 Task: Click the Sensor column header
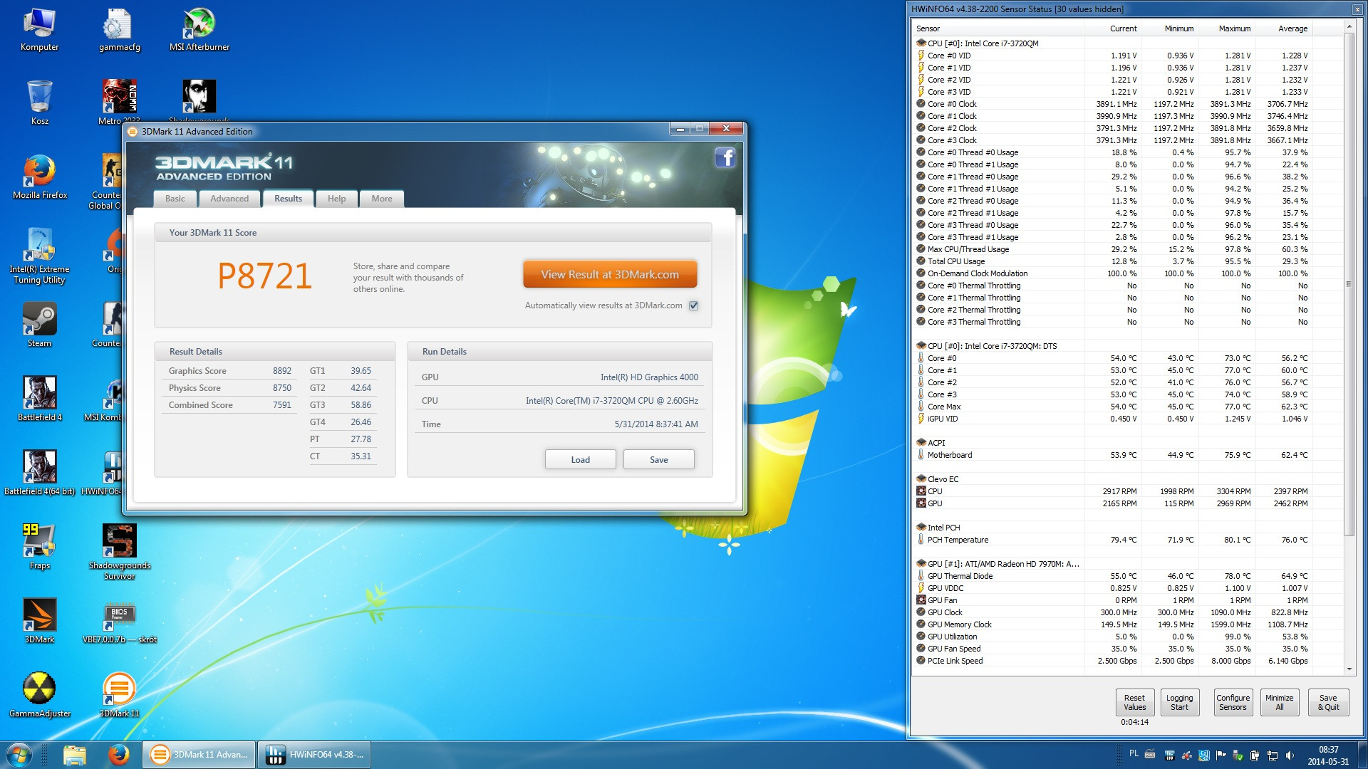tap(998, 28)
